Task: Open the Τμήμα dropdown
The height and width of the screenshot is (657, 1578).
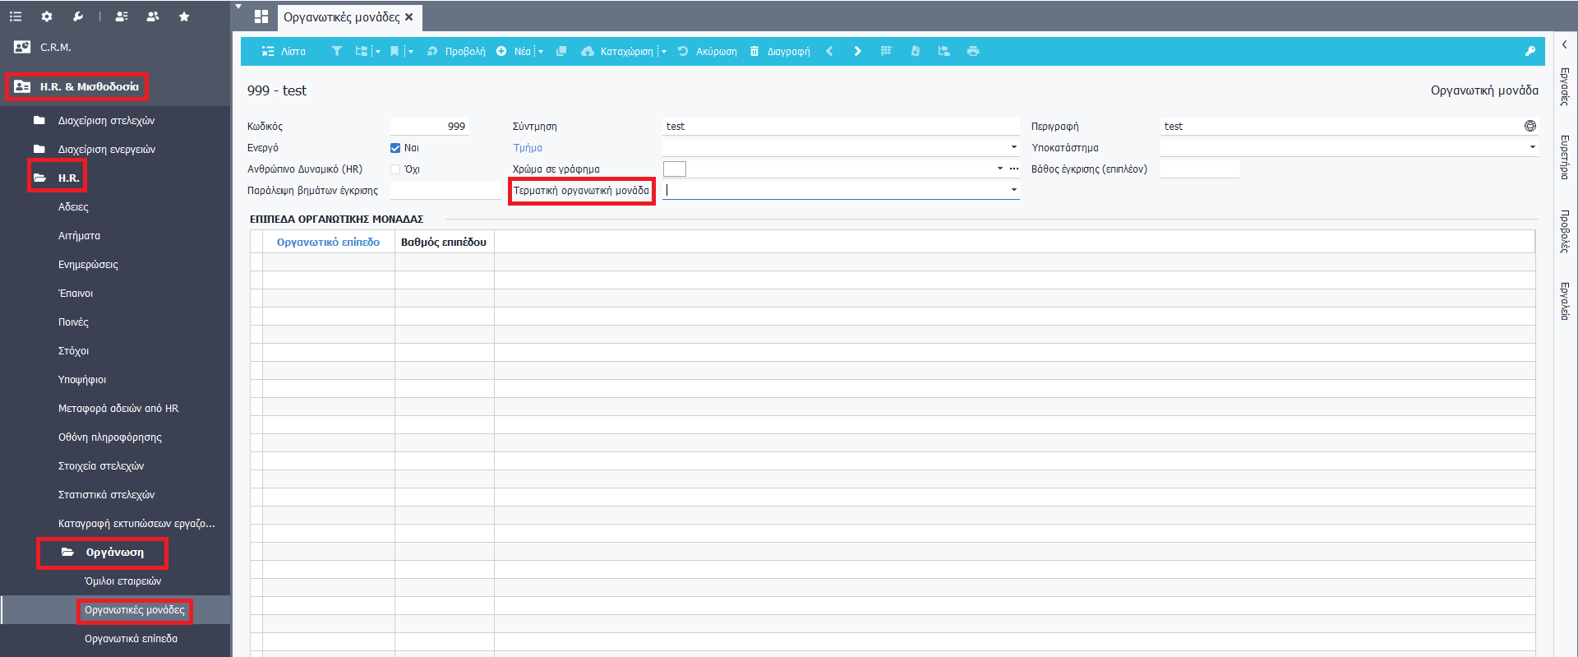Action: tap(1013, 147)
